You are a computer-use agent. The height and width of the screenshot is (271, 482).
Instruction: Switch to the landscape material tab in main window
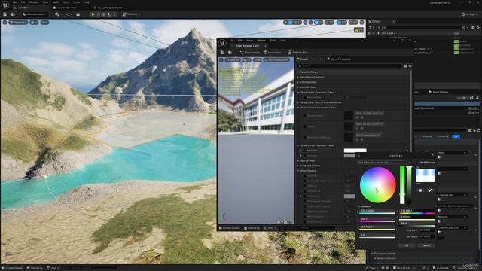pos(108,8)
